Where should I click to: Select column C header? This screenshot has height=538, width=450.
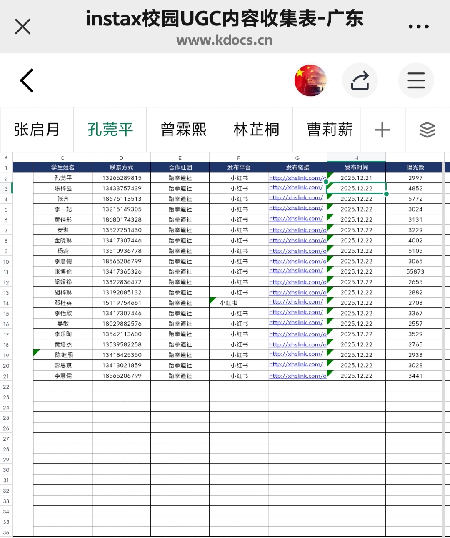pyautogui.click(x=62, y=158)
